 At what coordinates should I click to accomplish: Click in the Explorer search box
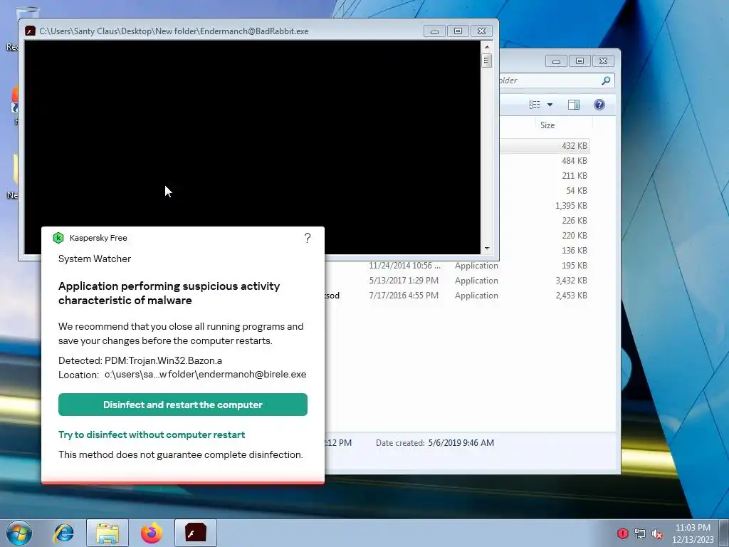point(553,80)
